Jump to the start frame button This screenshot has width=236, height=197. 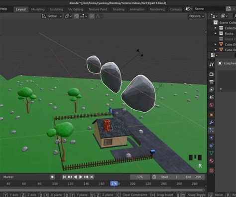(64, 177)
